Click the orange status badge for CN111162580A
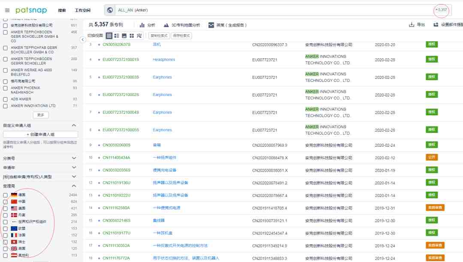The width and height of the screenshot is (463, 262). 435,208
